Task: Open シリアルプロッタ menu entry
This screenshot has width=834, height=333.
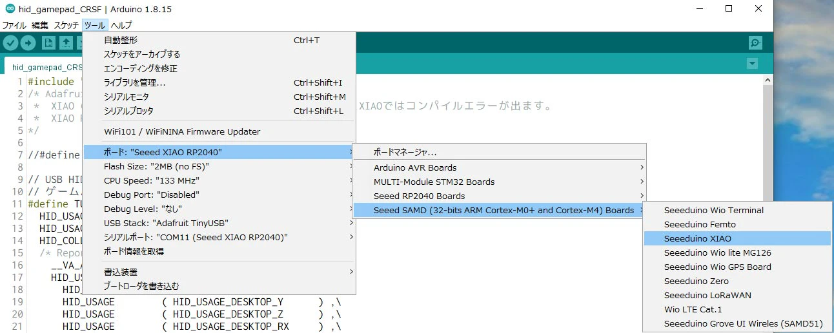Action: pos(219,111)
